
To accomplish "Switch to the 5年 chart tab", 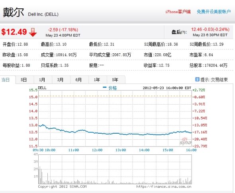I will click(x=115, y=80).
